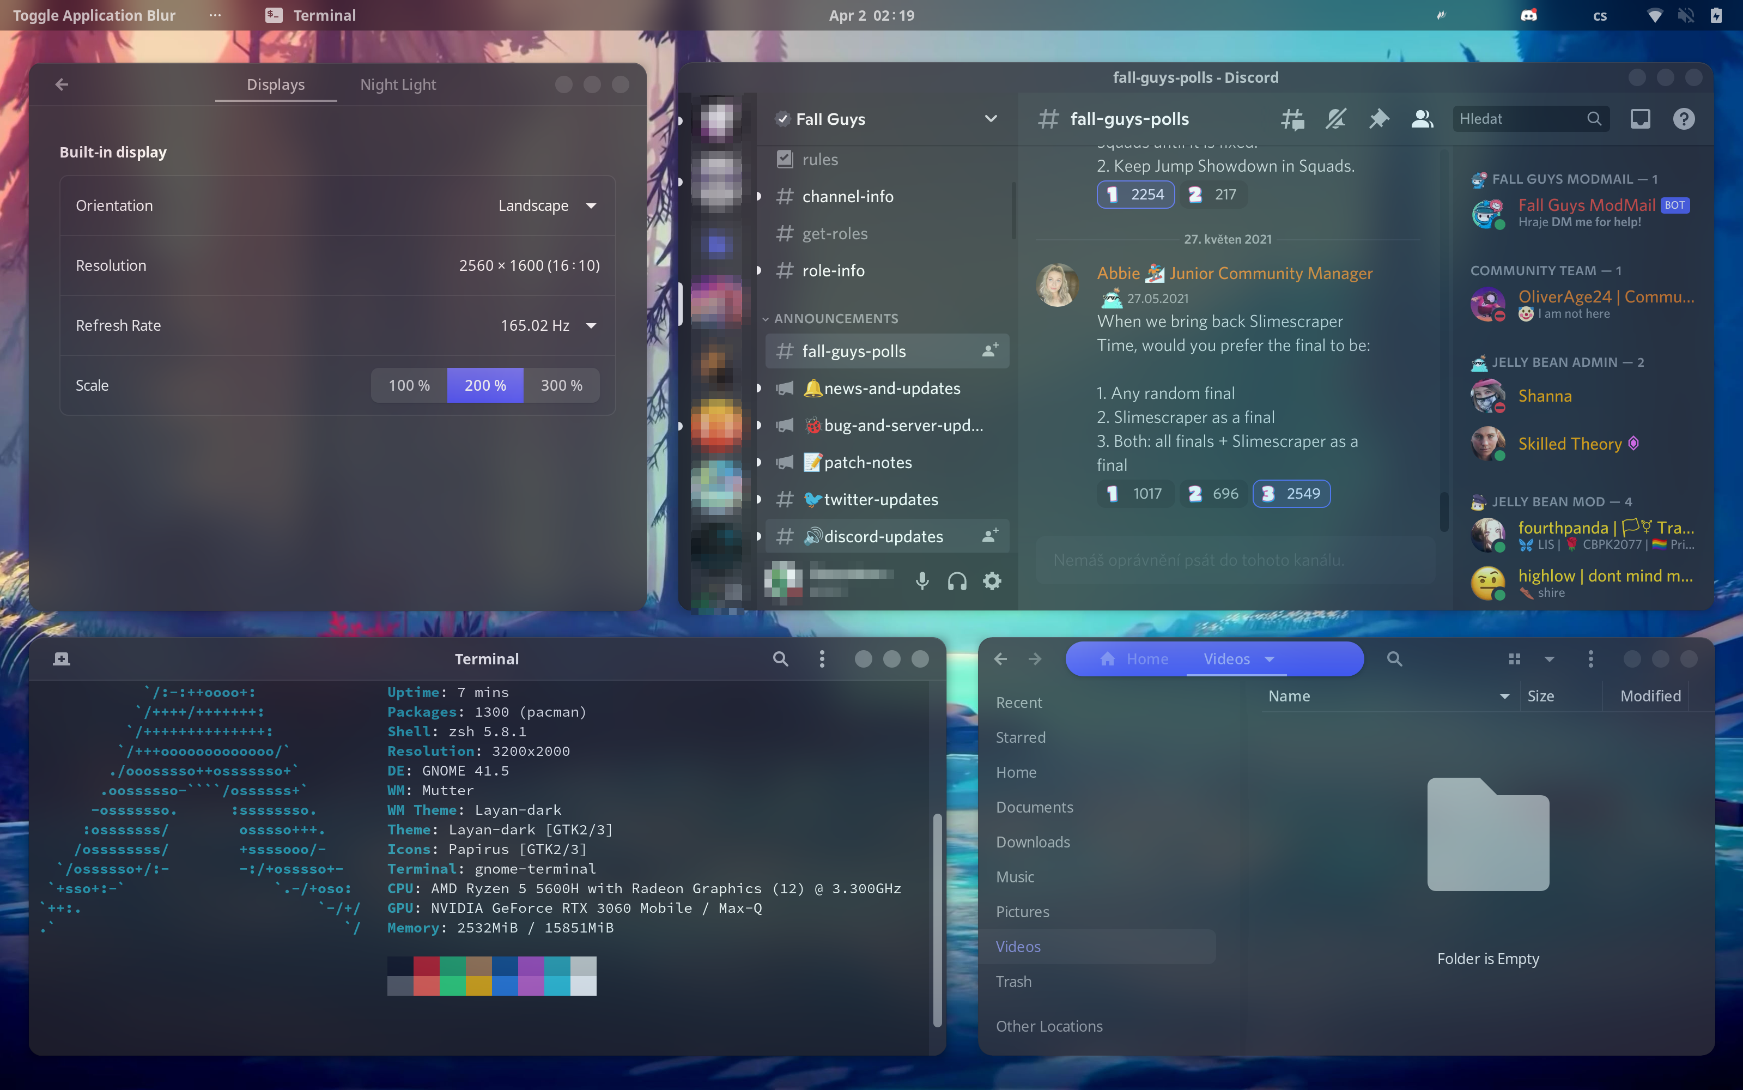Expand the Fall Guys server menu
The height and width of the screenshot is (1090, 1743).
pos(991,119)
